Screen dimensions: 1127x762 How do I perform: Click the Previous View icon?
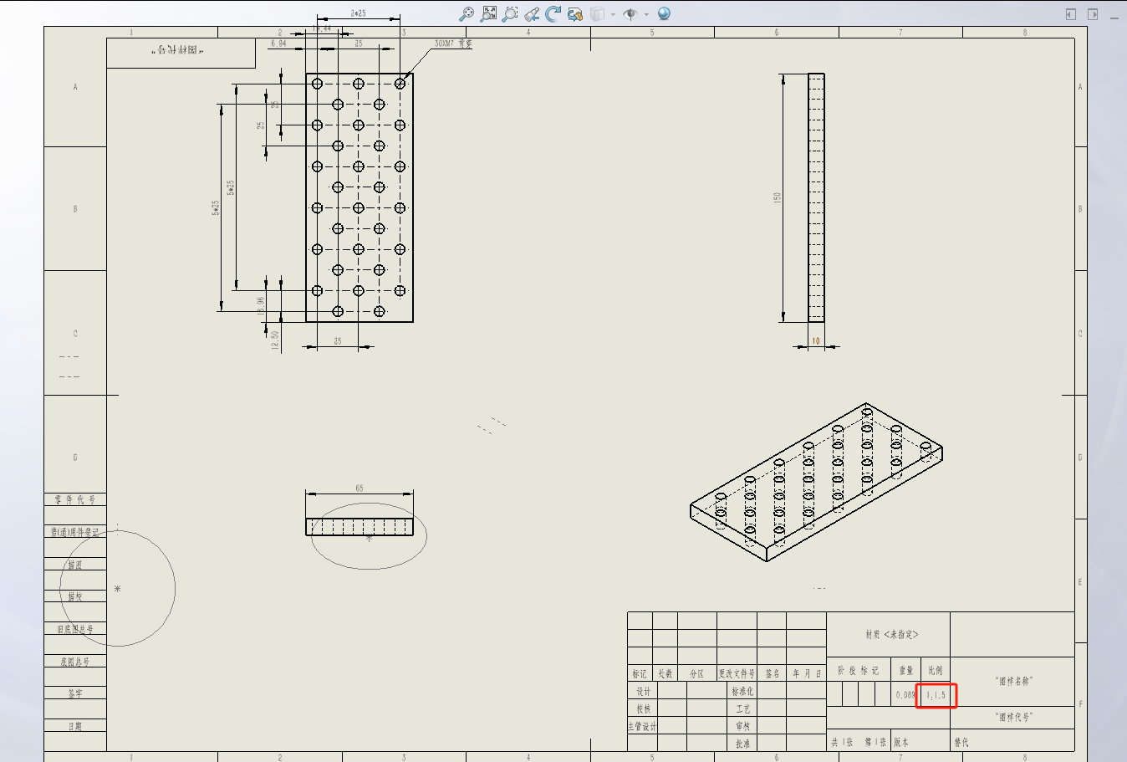pyautogui.click(x=532, y=14)
